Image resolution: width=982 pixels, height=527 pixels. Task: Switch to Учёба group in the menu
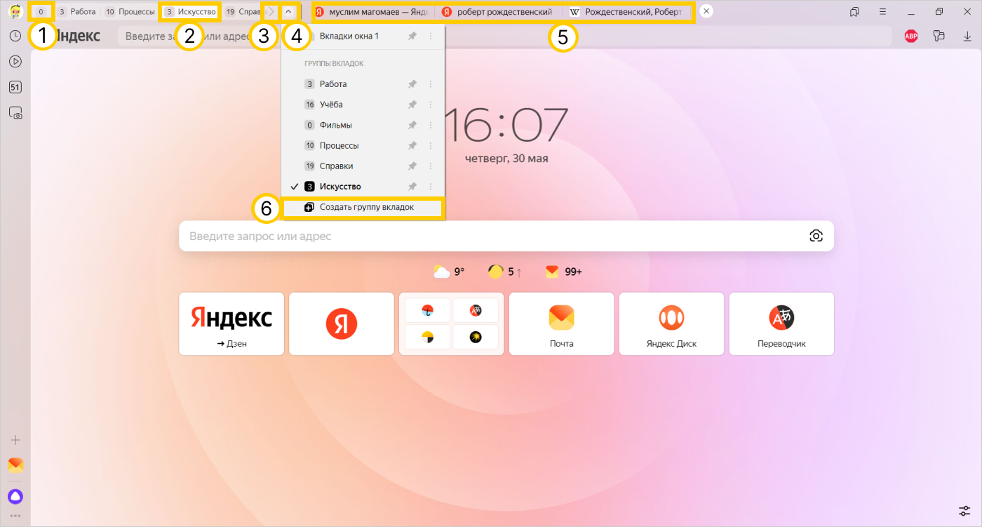pyautogui.click(x=363, y=105)
